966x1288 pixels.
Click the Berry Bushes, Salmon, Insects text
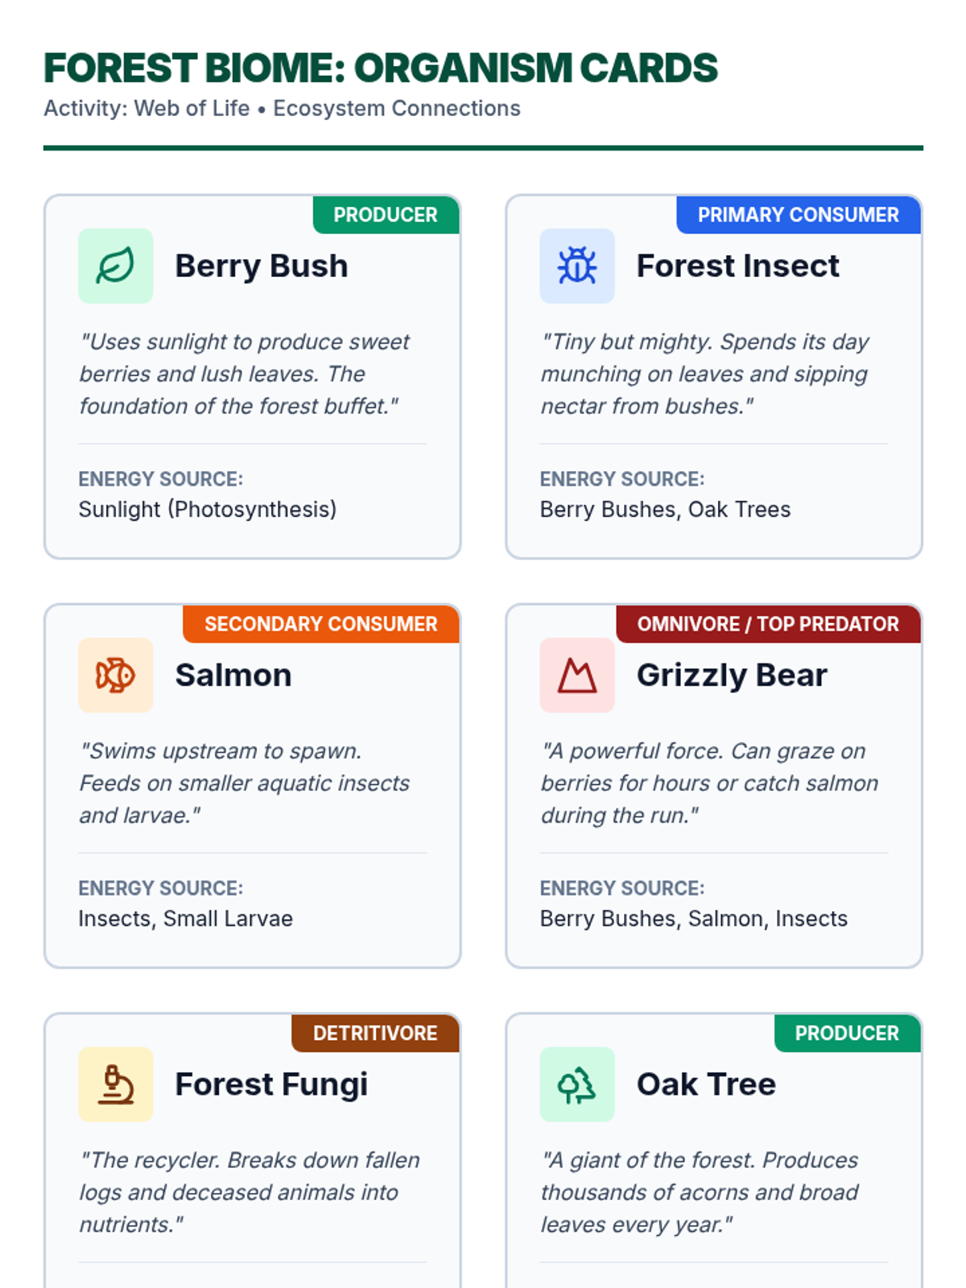click(693, 919)
